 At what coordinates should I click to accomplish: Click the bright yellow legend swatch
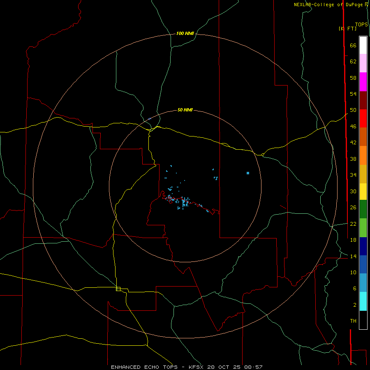click(x=363, y=192)
